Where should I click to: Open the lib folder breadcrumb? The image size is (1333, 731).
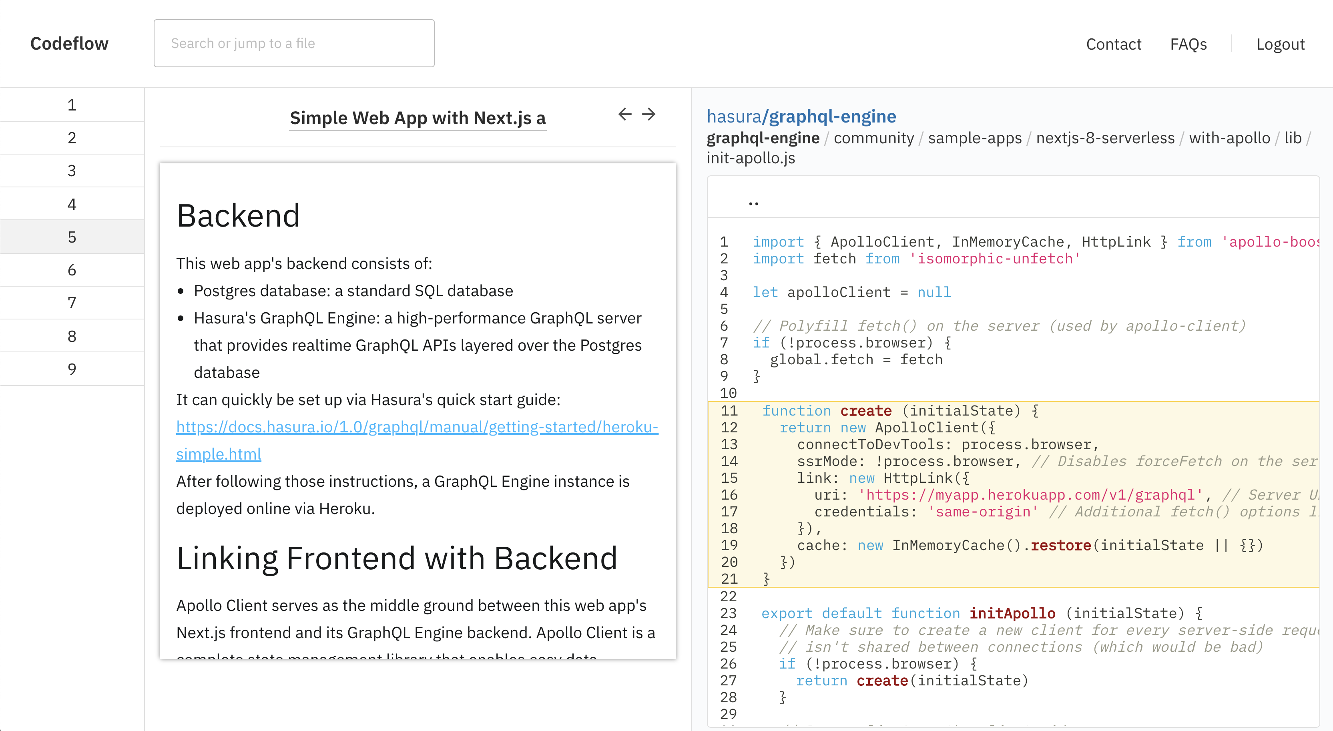click(1292, 138)
